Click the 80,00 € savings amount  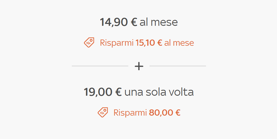coord(165,112)
